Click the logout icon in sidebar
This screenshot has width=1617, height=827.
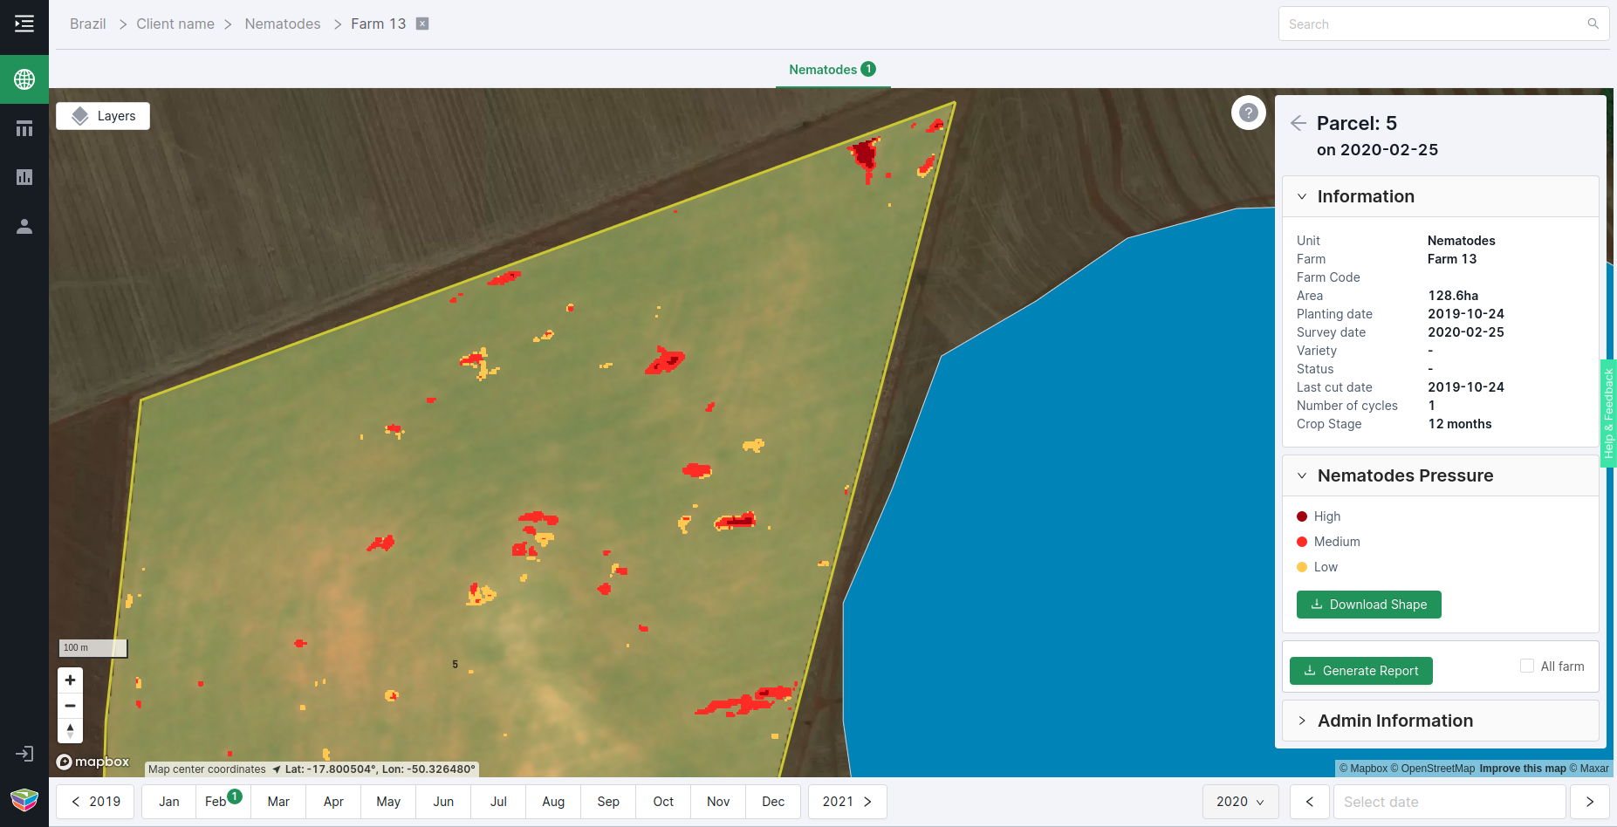tap(24, 754)
